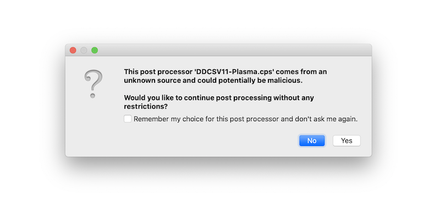Screen dimensions: 440x211
Task: Click the word "restrictions?" in the message
Action: (x=146, y=106)
